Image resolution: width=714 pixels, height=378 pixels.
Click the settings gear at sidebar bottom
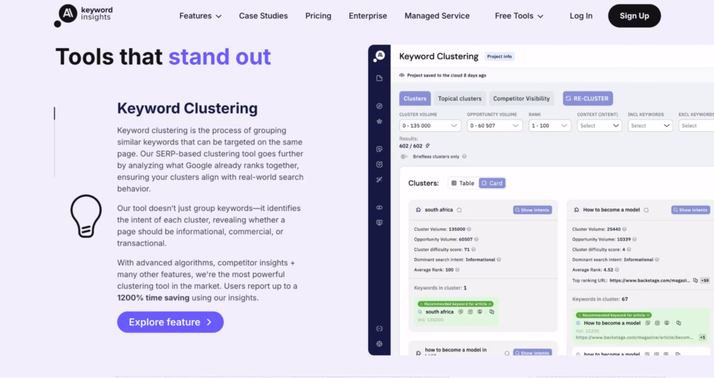[x=379, y=343]
